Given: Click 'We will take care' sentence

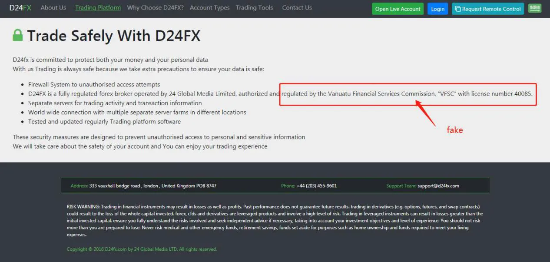Looking at the screenshot, I should coord(140,146).
